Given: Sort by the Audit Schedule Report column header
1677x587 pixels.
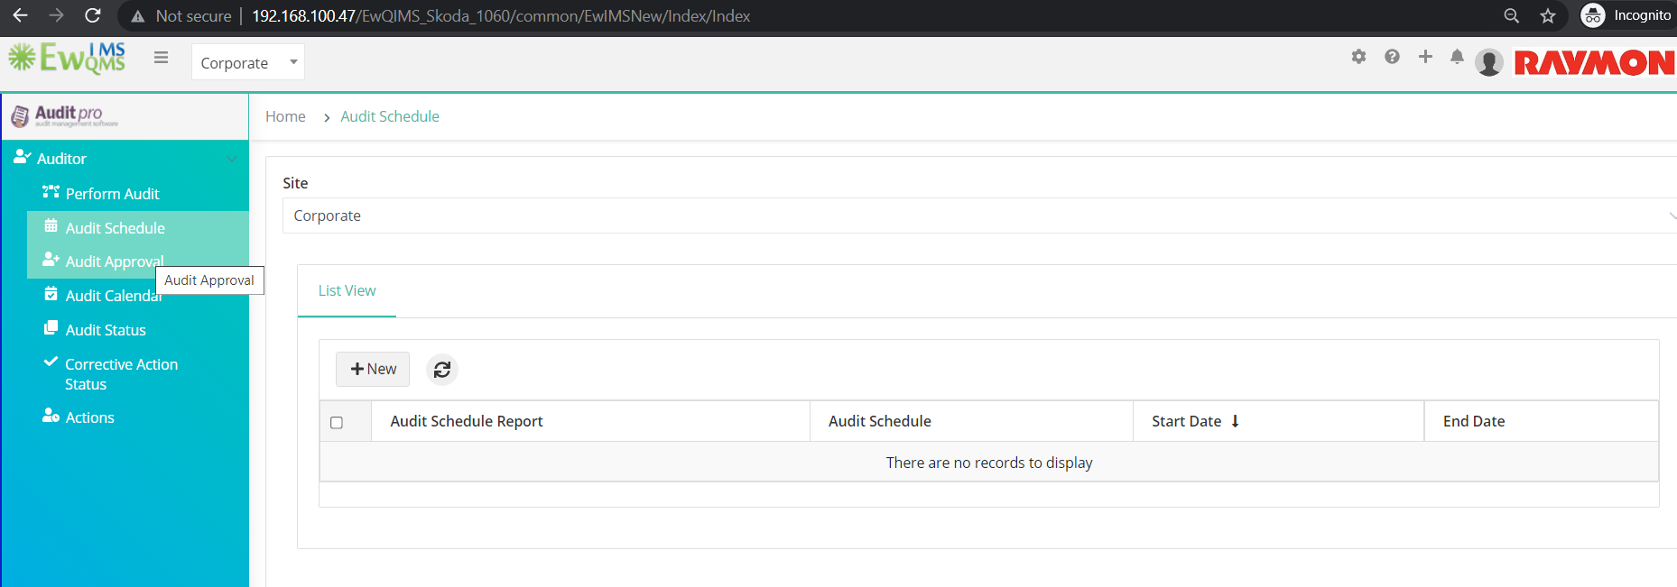Looking at the screenshot, I should [x=467, y=421].
